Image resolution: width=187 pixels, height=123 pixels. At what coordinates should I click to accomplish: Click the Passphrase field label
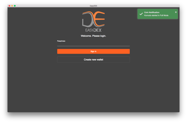[x=61, y=41]
